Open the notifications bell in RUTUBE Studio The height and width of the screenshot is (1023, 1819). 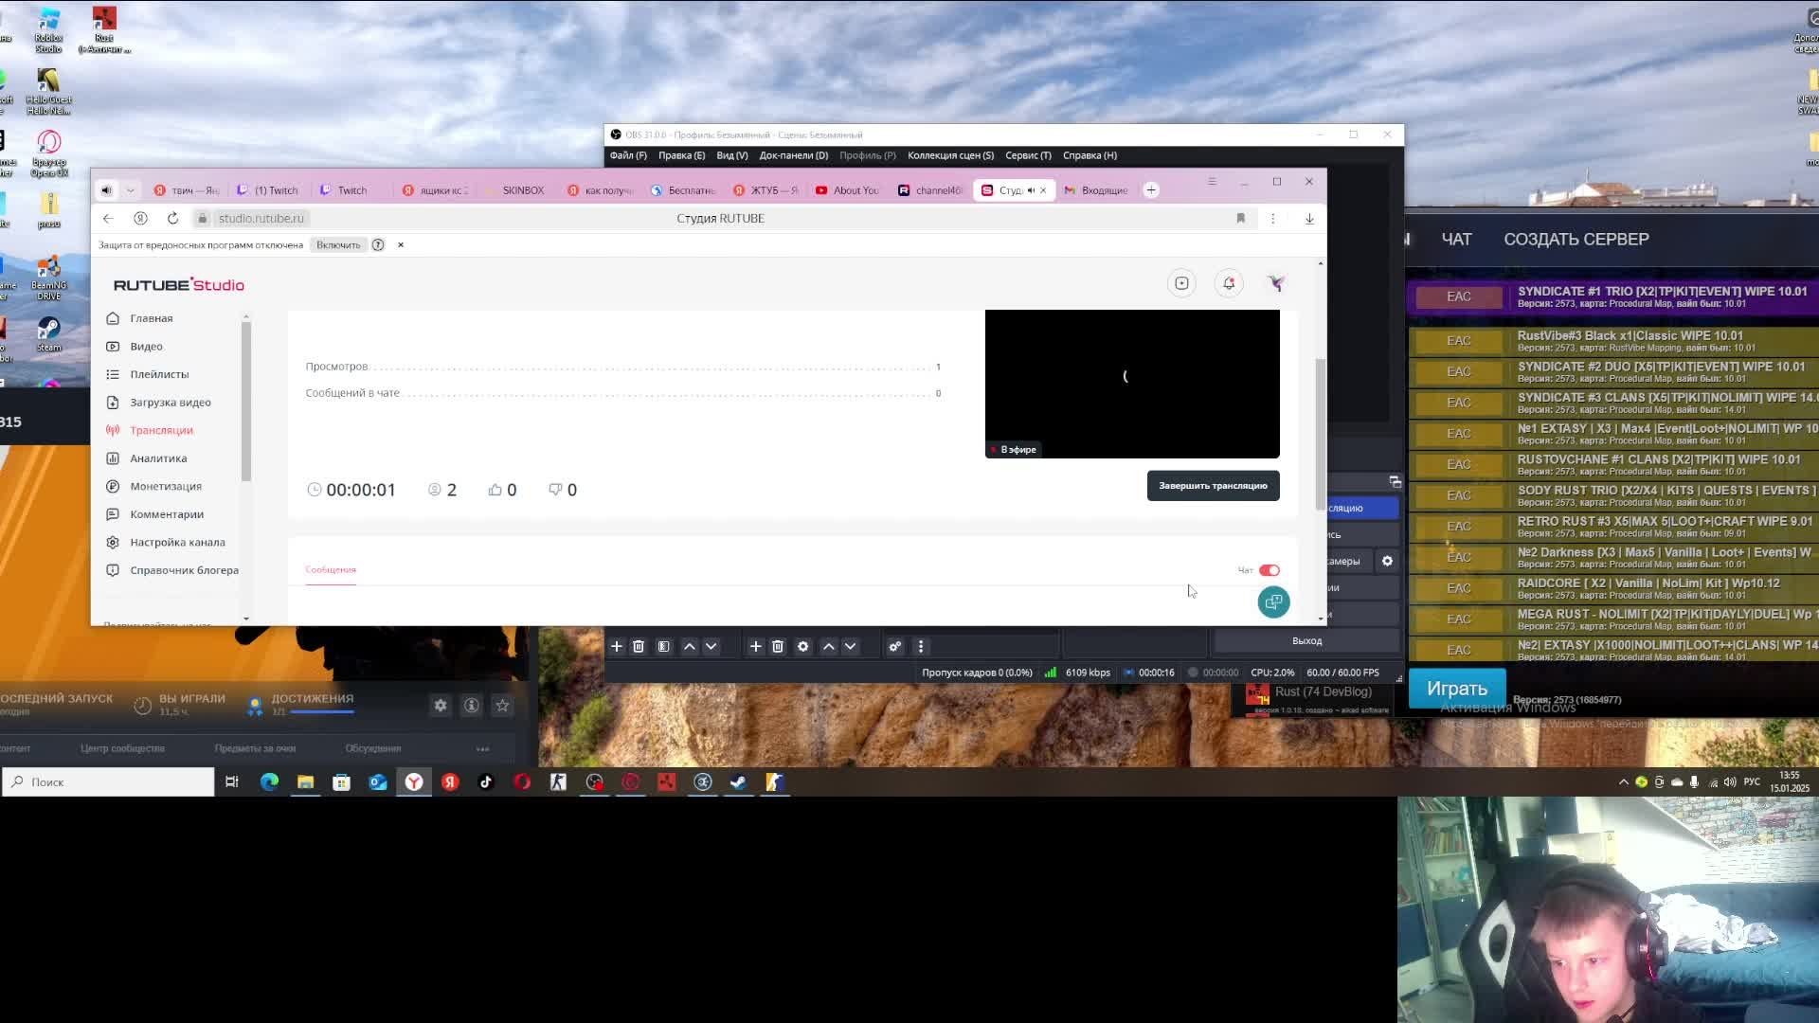click(x=1229, y=283)
